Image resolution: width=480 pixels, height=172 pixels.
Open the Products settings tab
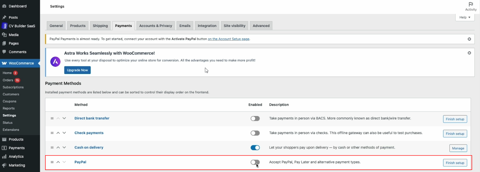click(x=78, y=26)
